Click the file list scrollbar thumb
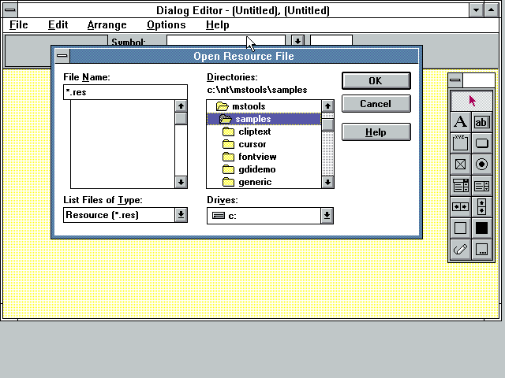 (181, 118)
